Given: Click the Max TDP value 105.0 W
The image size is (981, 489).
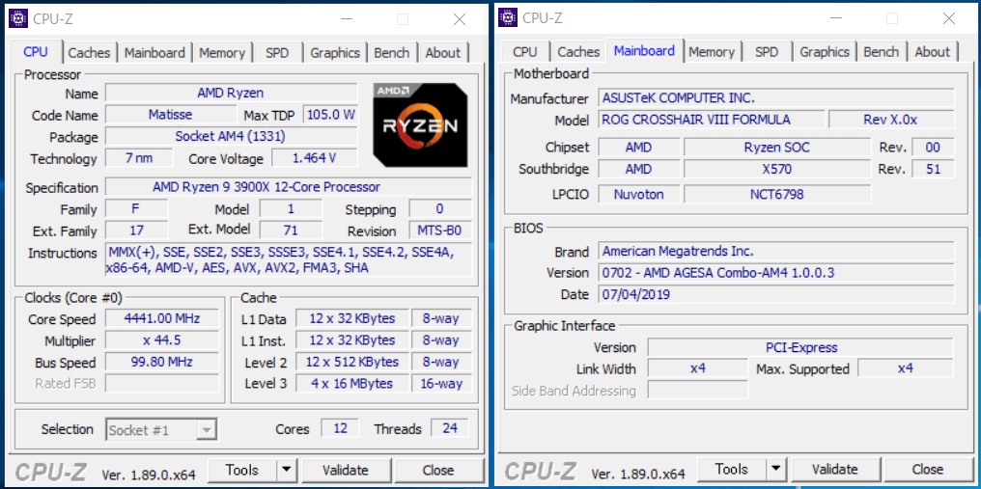Looking at the screenshot, I should (x=330, y=115).
